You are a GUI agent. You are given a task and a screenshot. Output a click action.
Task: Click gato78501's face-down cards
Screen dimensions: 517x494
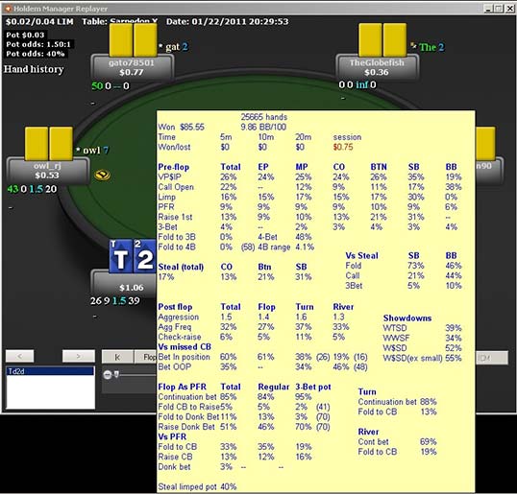pos(134,39)
